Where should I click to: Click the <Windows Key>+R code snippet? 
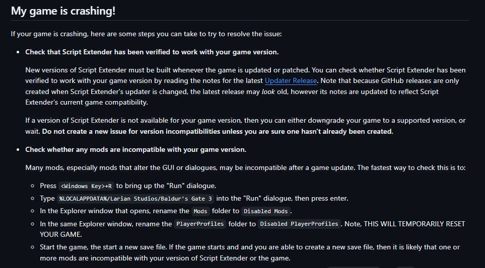[86, 186]
